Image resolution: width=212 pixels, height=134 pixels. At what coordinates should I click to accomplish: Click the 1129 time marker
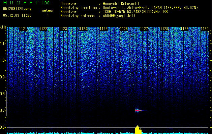(x=184, y=29)
